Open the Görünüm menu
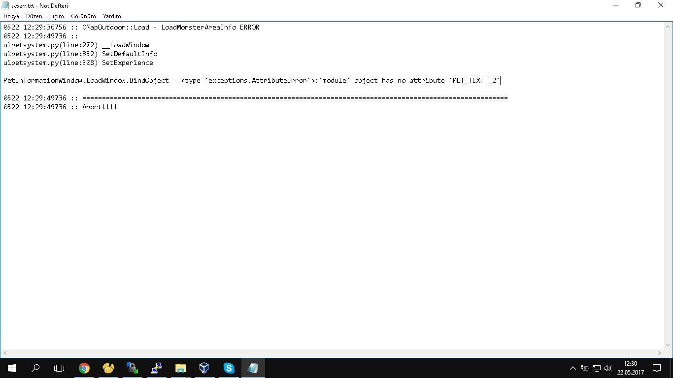Screen dimensions: 673x378 click(83, 16)
